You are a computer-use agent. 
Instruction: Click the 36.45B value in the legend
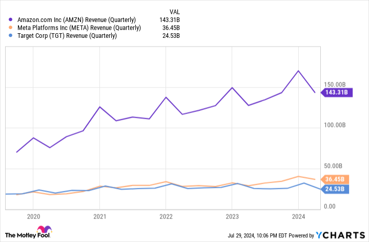171,28
